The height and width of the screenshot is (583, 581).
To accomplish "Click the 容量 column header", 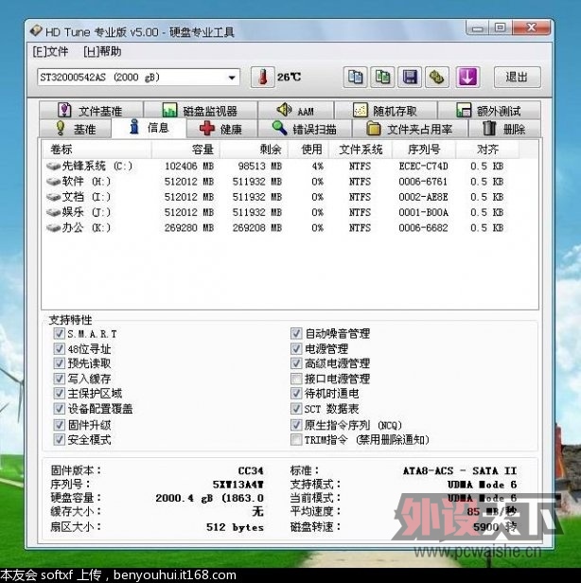I will [185, 150].
